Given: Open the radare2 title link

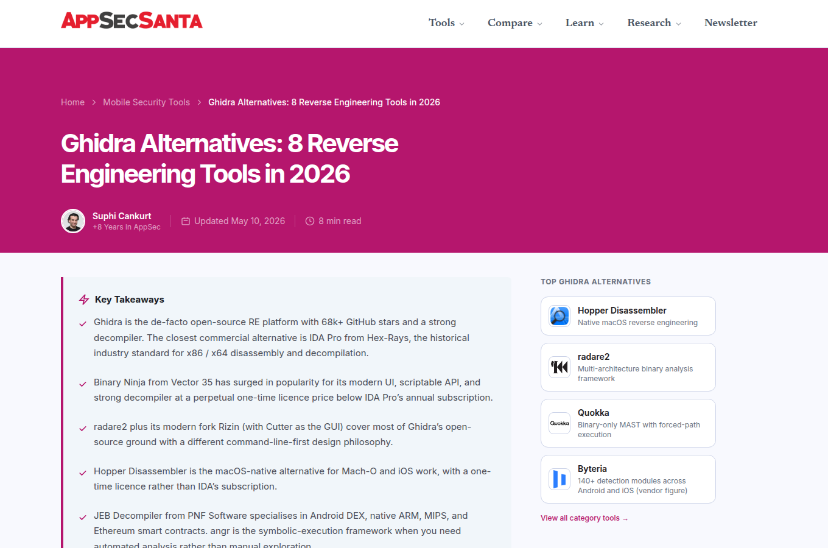Looking at the screenshot, I should point(594,357).
